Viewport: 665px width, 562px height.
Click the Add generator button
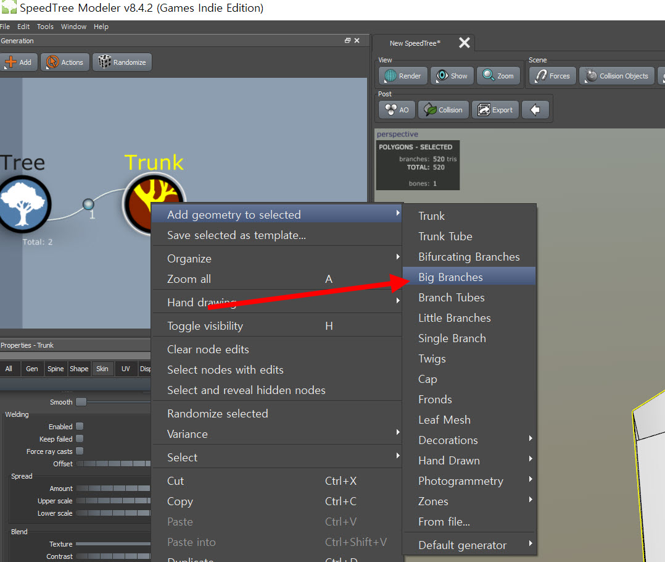(19, 62)
